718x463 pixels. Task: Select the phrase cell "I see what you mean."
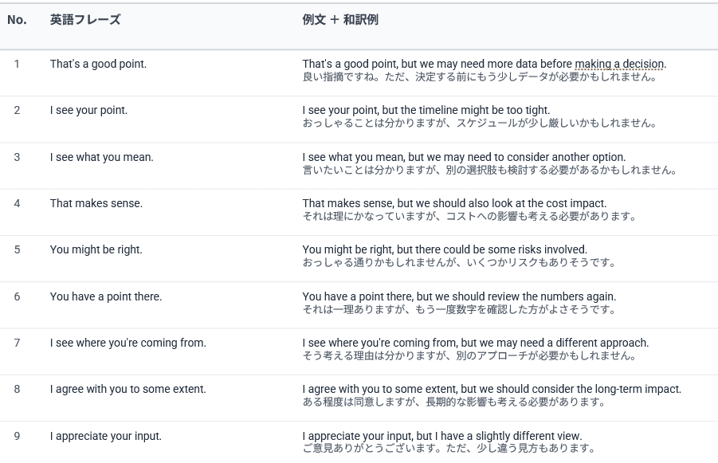click(101, 157)
